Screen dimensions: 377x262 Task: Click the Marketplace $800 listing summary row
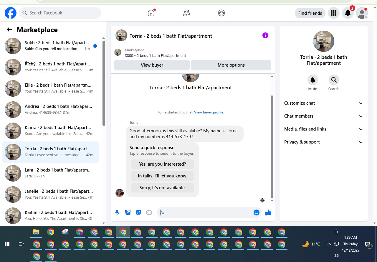click(193, 53)
